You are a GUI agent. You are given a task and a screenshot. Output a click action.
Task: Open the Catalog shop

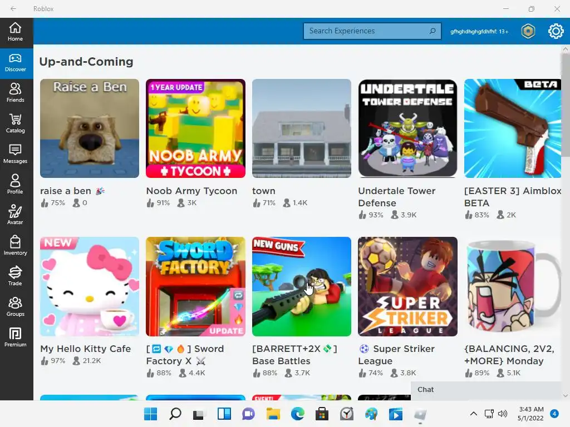pyautogui.click(x=15, y=124)
